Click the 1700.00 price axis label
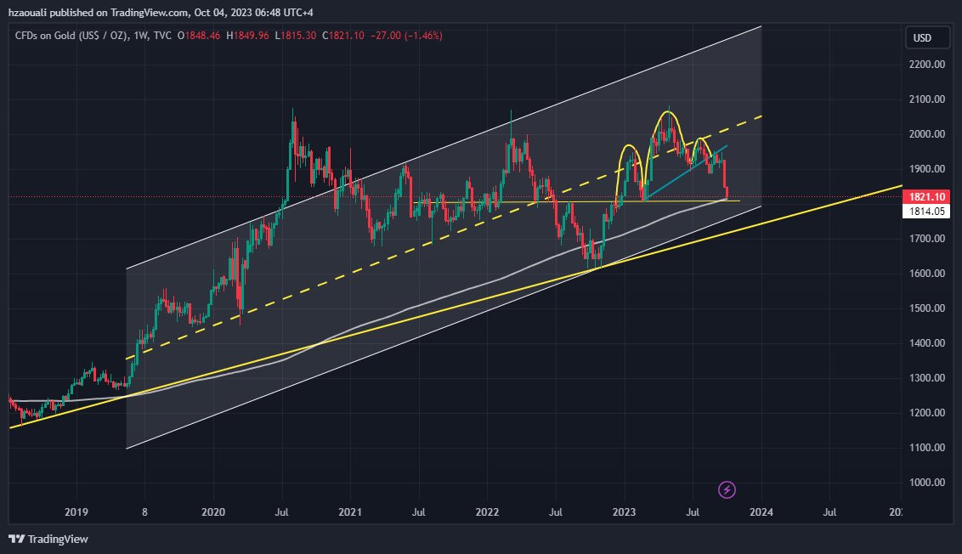The image size is (962, 554). 927,238
